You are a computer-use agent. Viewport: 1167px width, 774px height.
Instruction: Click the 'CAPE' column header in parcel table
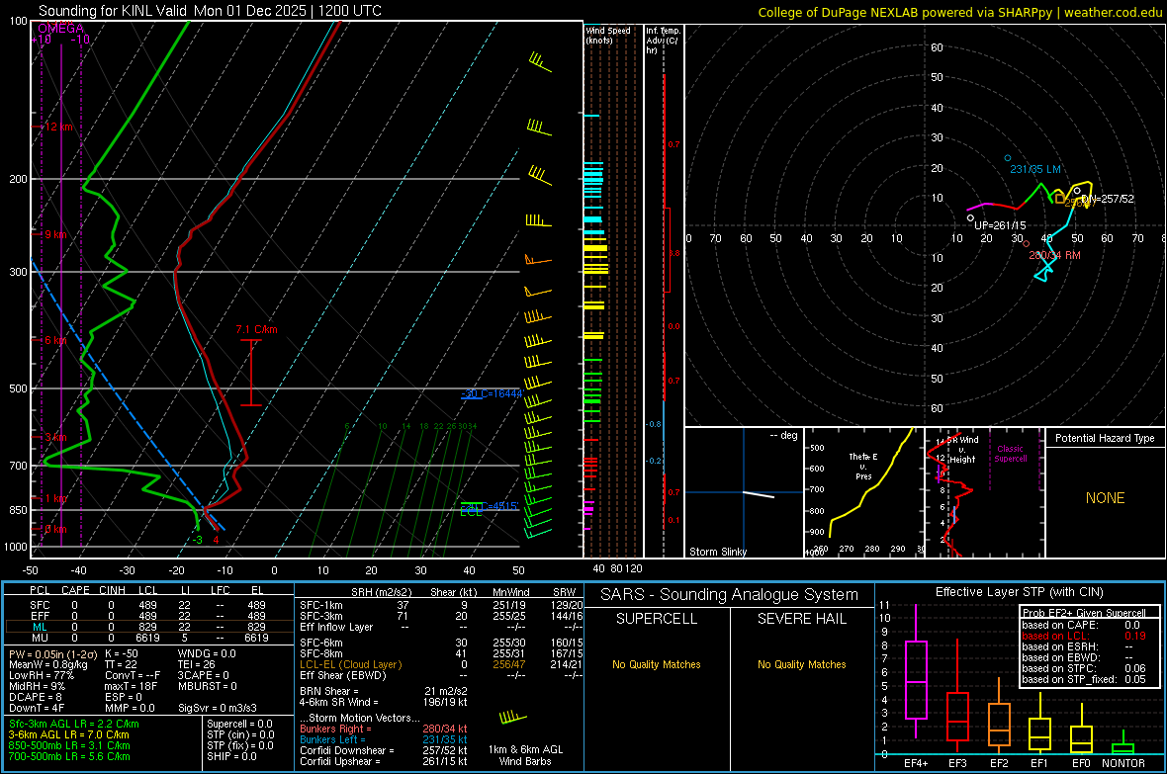click(75, 590)
